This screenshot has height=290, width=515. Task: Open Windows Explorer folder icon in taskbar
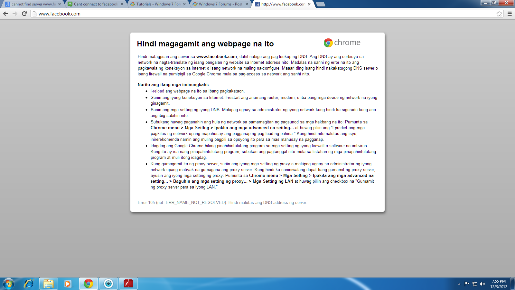[x=49, y=284]
